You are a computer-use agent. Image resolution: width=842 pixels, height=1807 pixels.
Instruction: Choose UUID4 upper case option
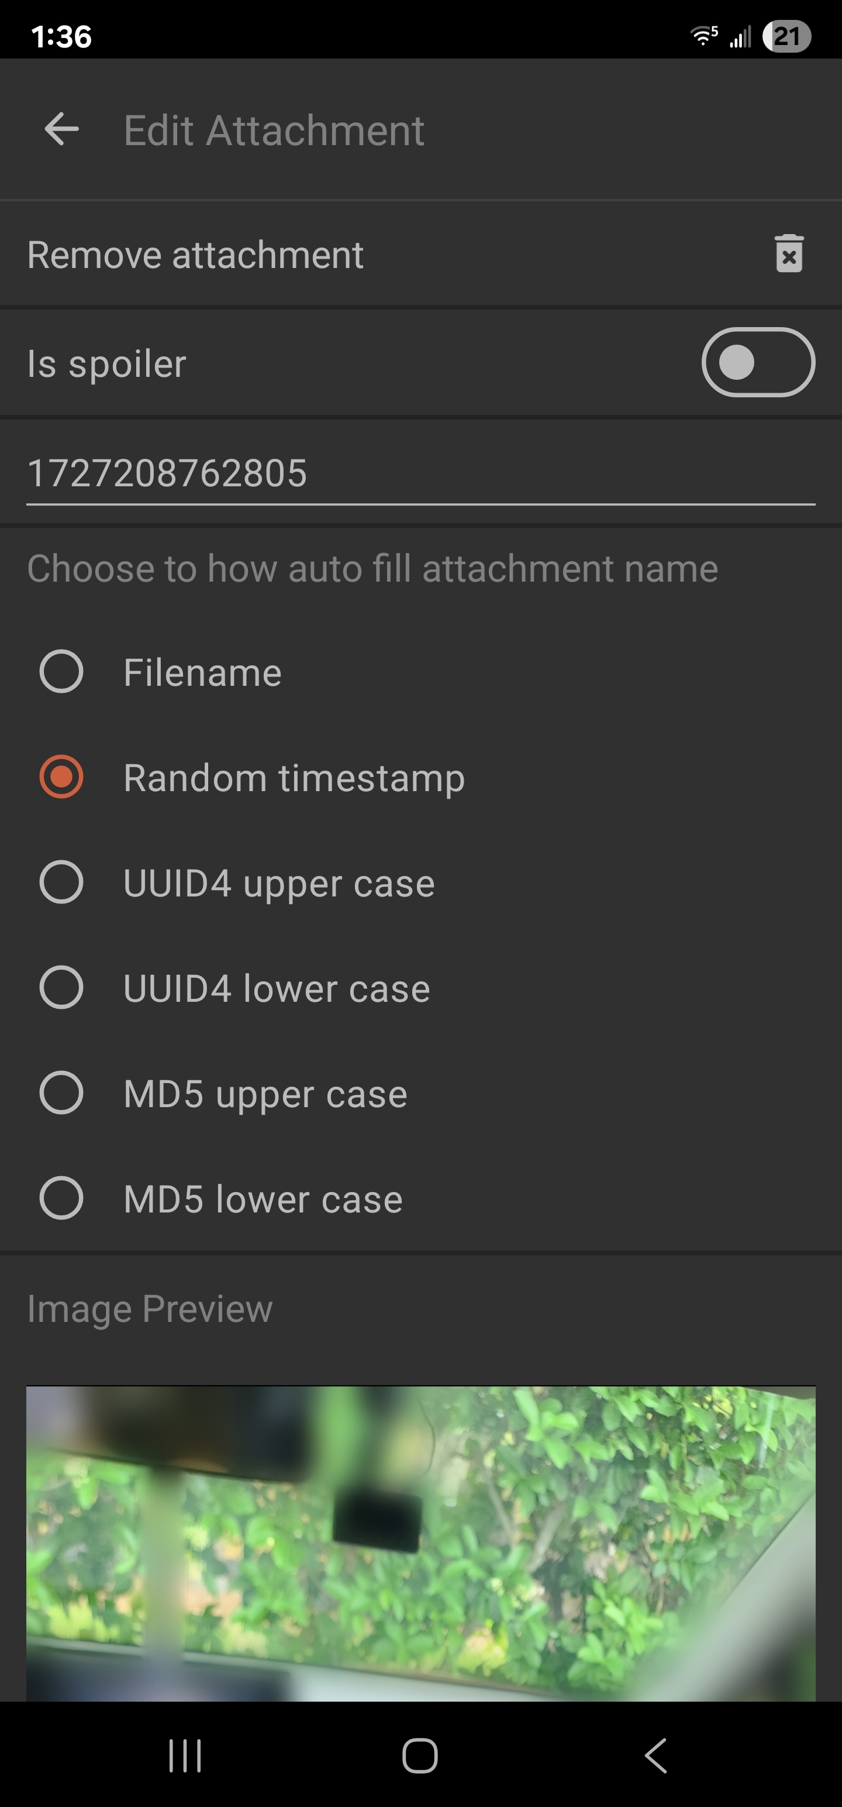point(62,882)
